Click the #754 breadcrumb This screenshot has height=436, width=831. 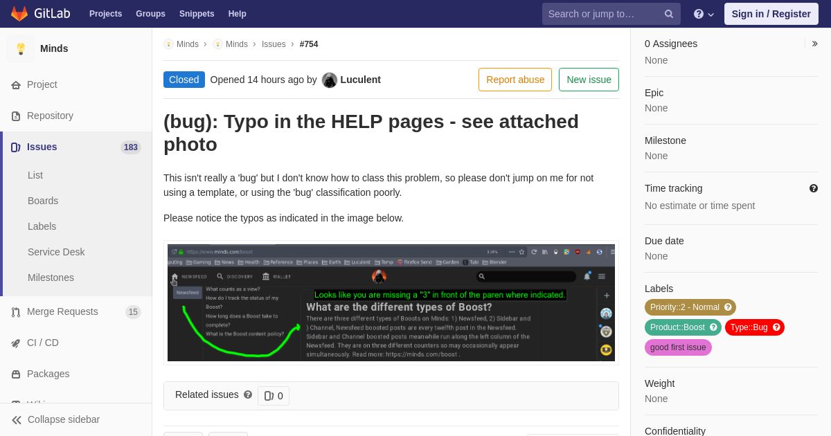pos(309,44)
